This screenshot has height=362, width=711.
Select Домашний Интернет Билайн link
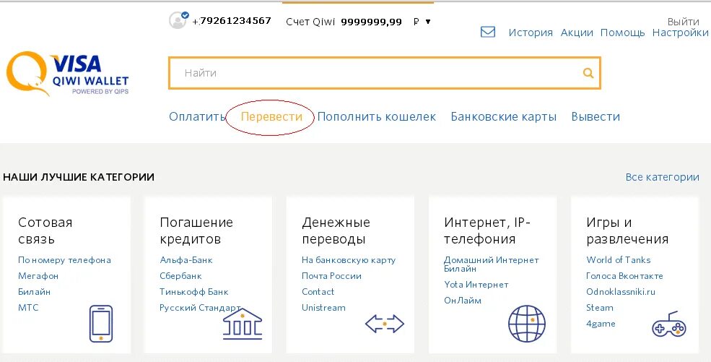click(491, 264)
